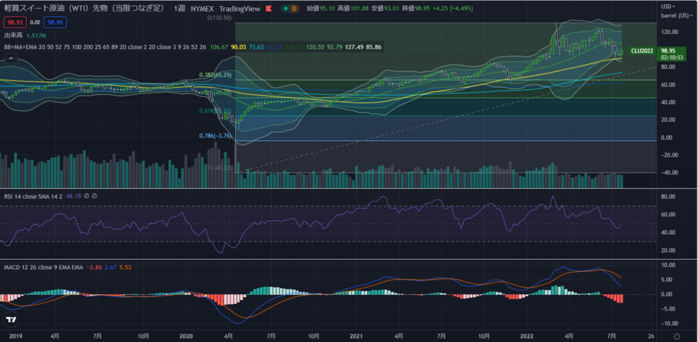Viewport: 698px width, 342px height.
Task: Select the volume (出来高) indicator label
Action: tap(13, 34)
